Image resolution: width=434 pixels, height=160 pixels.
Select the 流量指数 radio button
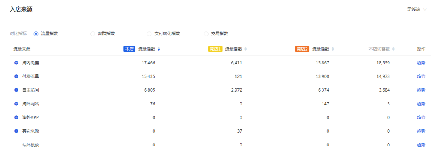point(36,34)
